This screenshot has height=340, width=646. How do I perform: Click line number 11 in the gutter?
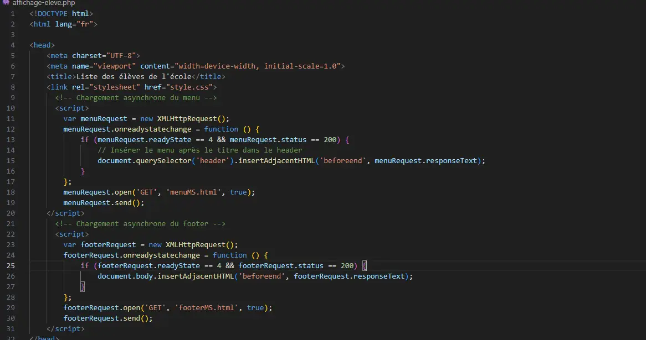(12, 119)
